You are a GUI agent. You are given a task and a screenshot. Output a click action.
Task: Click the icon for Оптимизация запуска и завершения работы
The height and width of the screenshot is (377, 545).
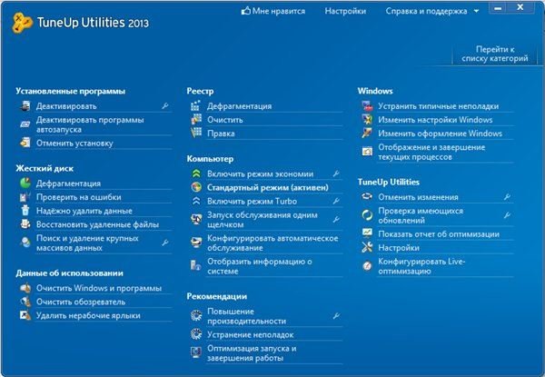[196, 352]
